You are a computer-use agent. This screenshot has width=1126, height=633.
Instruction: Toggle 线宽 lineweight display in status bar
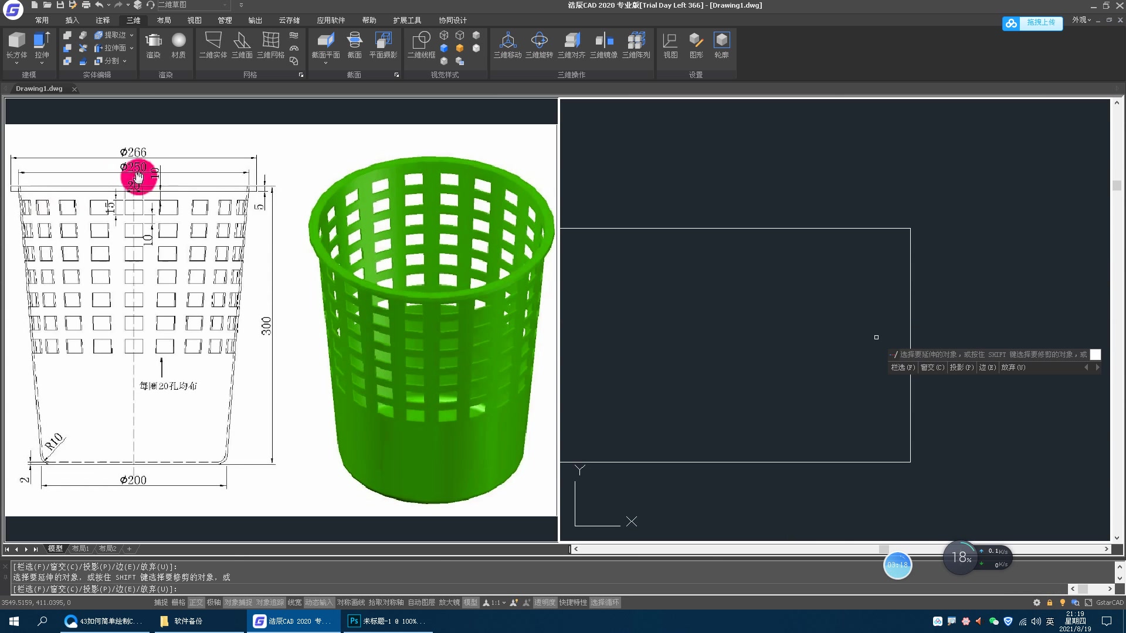(x=294, y=603)
